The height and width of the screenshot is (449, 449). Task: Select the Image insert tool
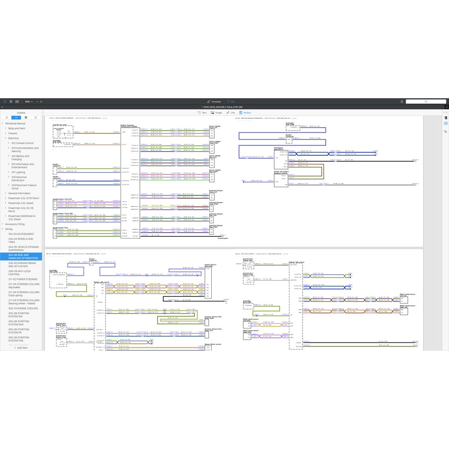click(x=216, y=113)
